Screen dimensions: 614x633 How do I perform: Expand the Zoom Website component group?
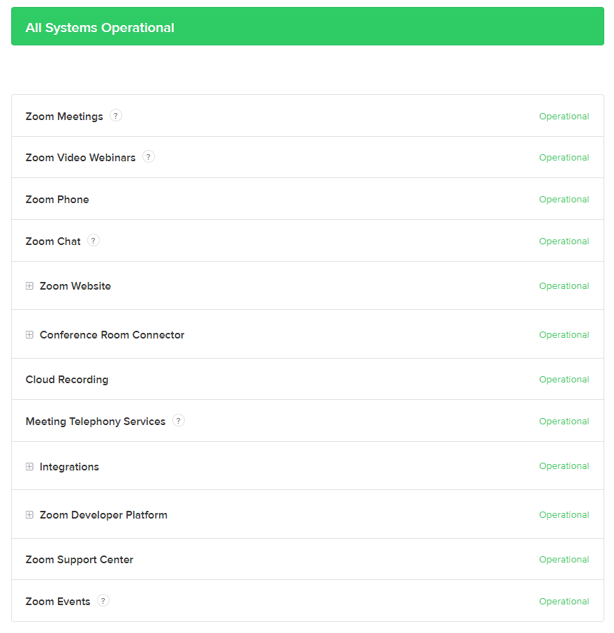point(29,286)
